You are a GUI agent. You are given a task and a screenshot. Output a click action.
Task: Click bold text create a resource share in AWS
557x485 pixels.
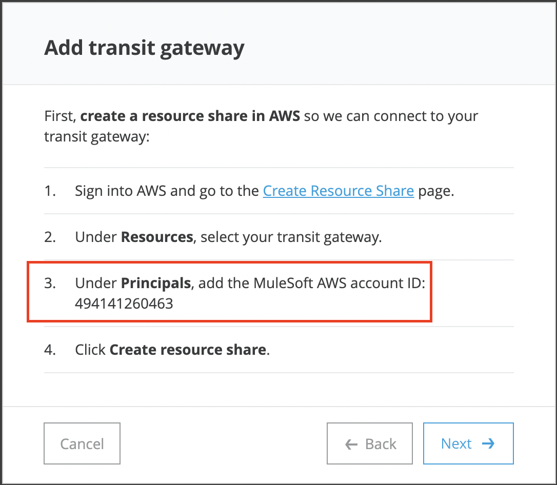[190, 116]
